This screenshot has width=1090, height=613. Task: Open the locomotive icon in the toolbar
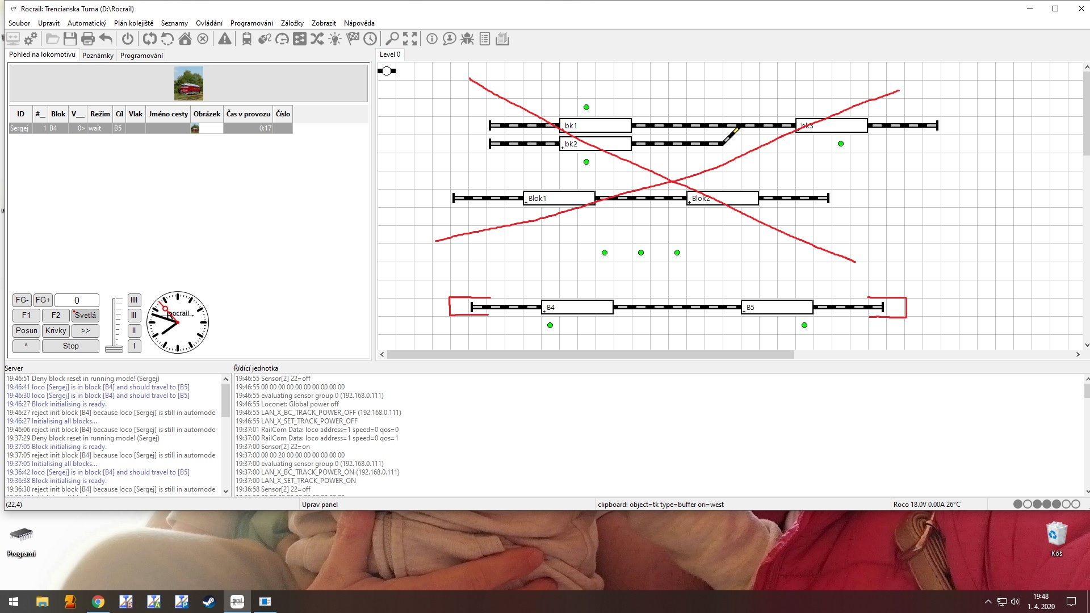coord(246,39)
